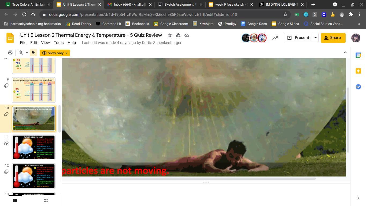Image resolution: width=366 pixels, height=206 pixels.
Task: Go back to the previous page
Action: click(x=6, y=14)
